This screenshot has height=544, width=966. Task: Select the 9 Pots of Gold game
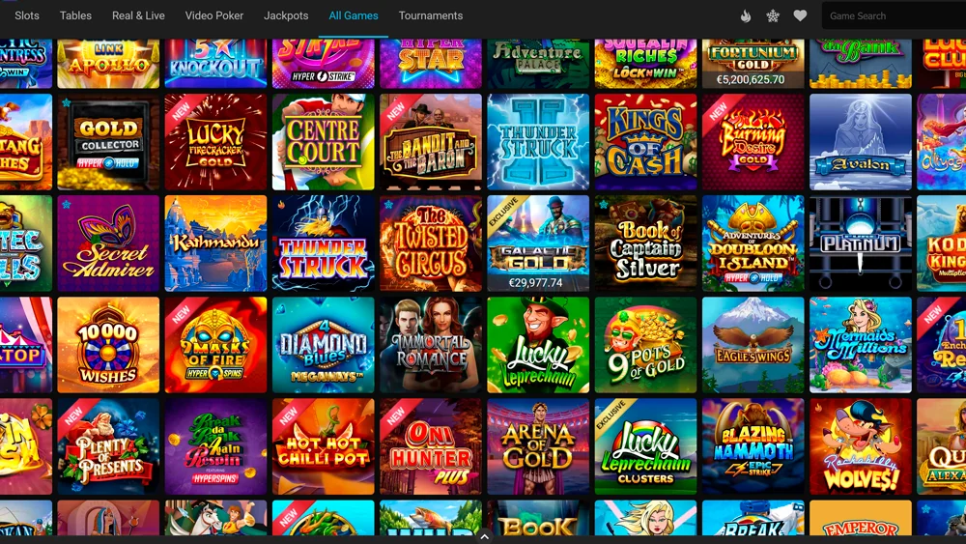point(645,345)
